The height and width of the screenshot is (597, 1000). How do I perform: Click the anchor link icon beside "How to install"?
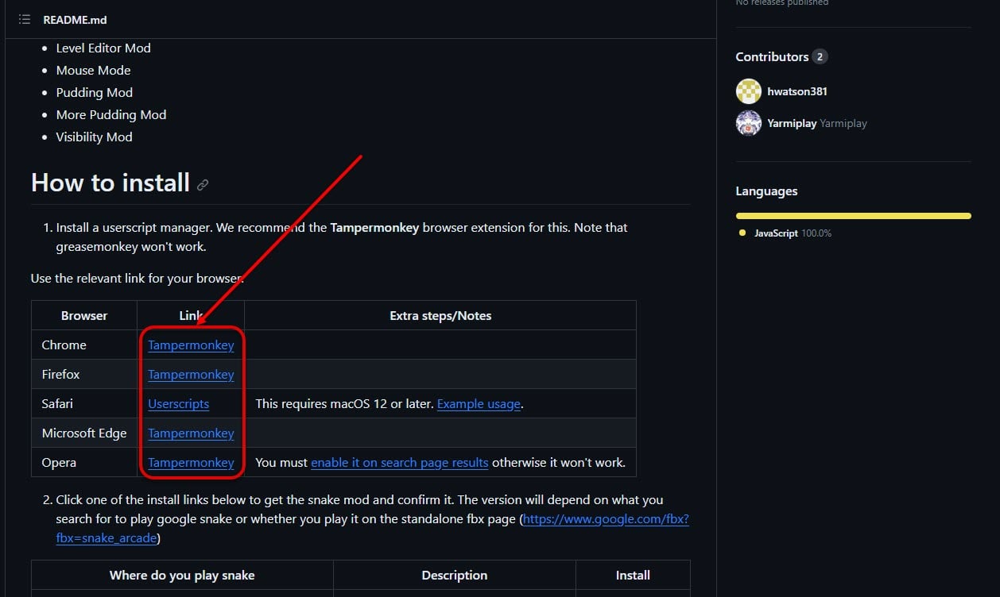pyautogui.click(x=203, y=183)
